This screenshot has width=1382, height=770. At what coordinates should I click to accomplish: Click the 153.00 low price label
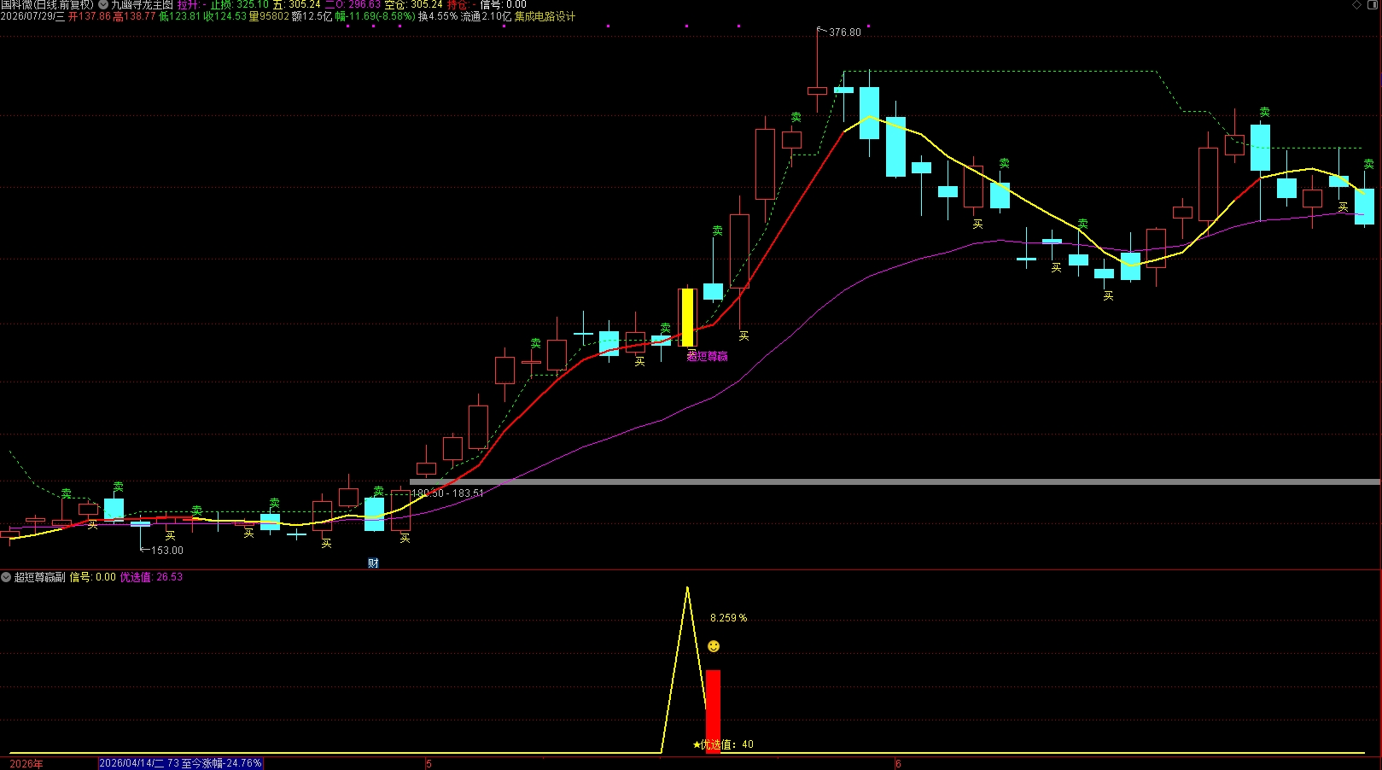tap(167, 551)
